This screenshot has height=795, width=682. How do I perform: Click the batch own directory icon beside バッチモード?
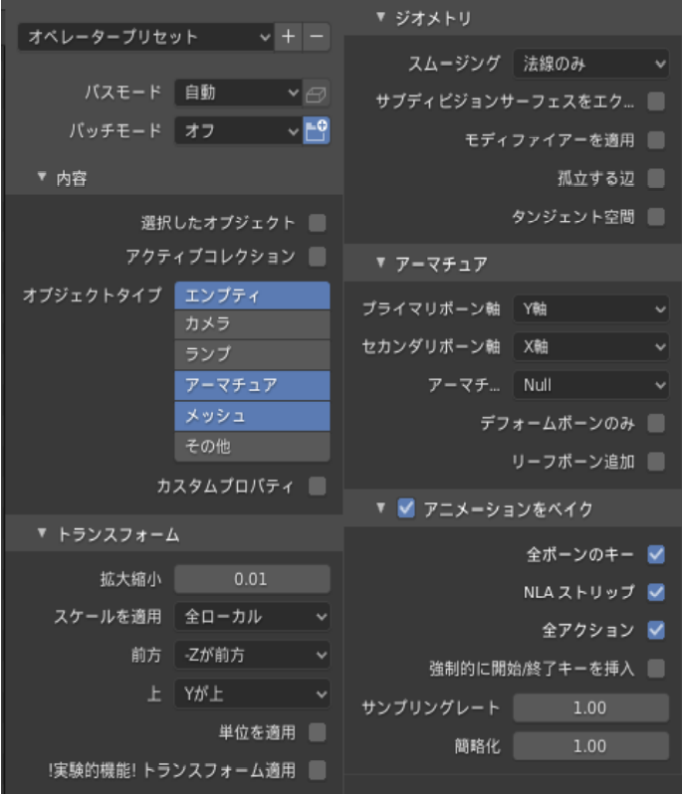coord(317,131)
